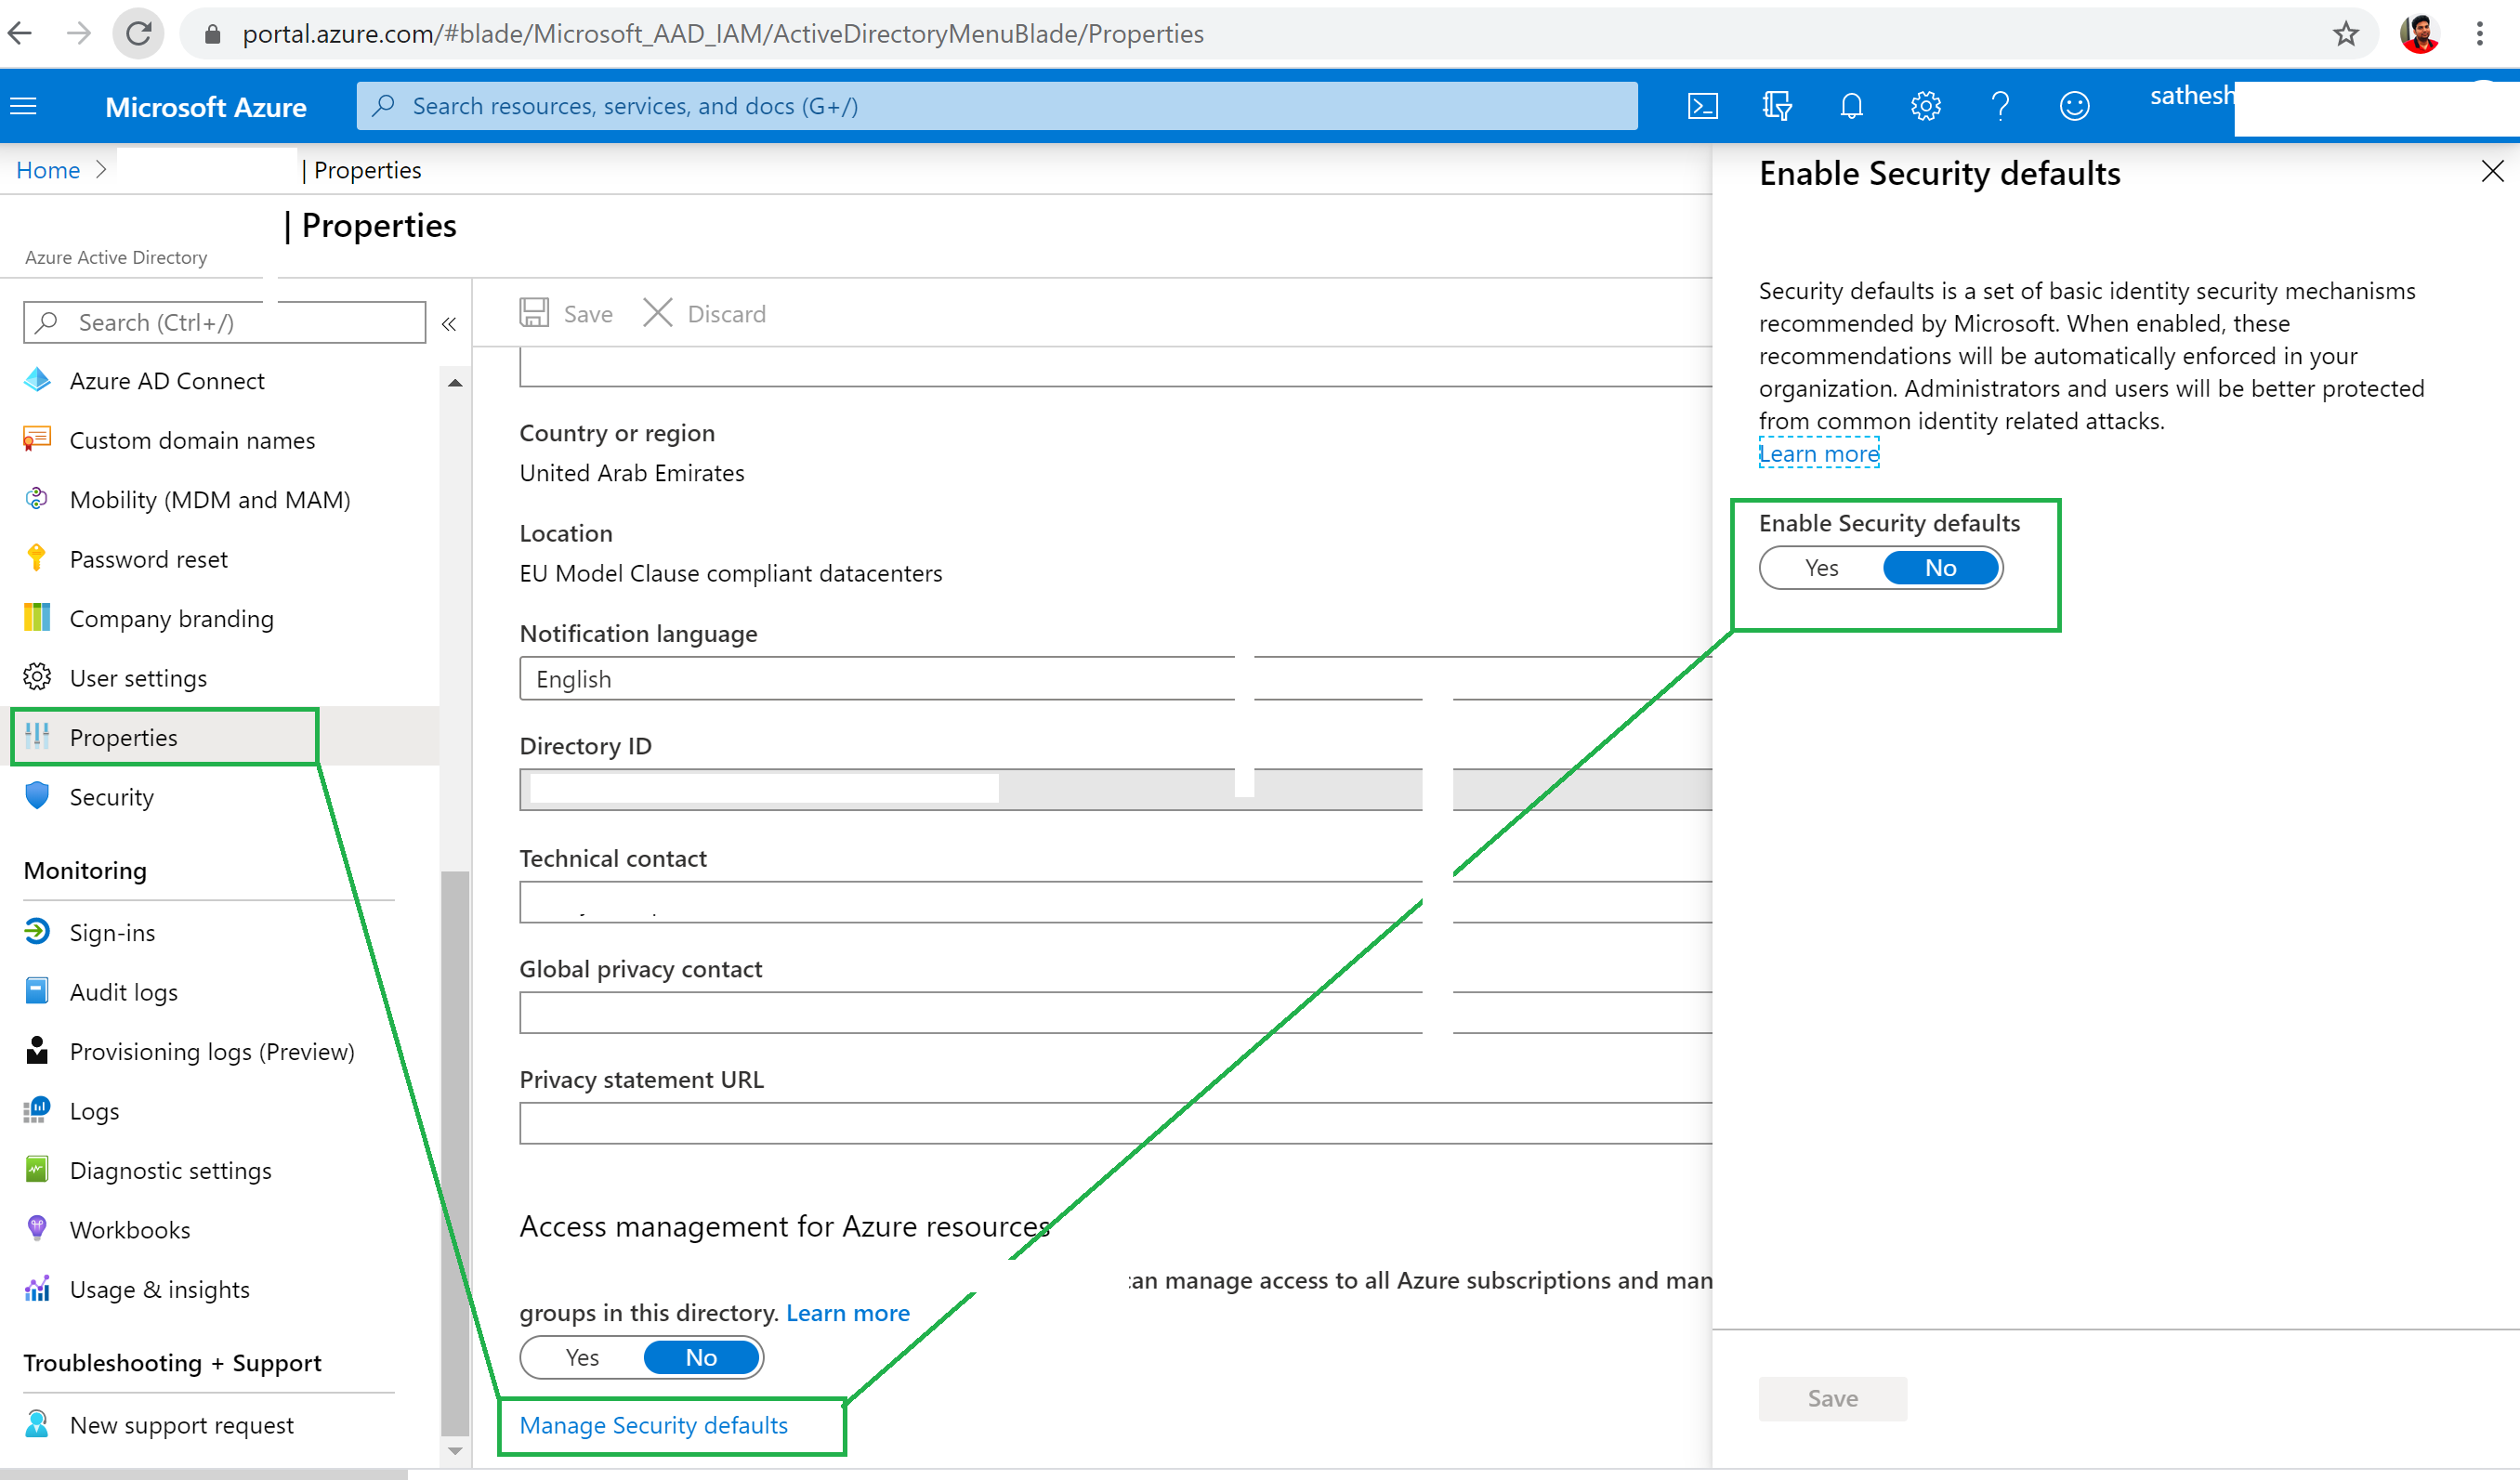This screenshot has height=1480, width=2520.
Task: Open the Azure portal hamburger menu
Action: tap(23, 106)
